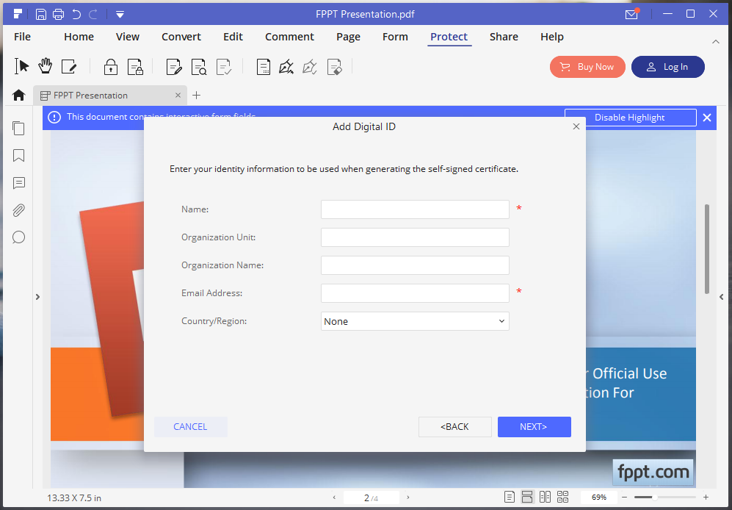Open the Bookmarks side panel

pyautogui.click(x=19, y=156)
